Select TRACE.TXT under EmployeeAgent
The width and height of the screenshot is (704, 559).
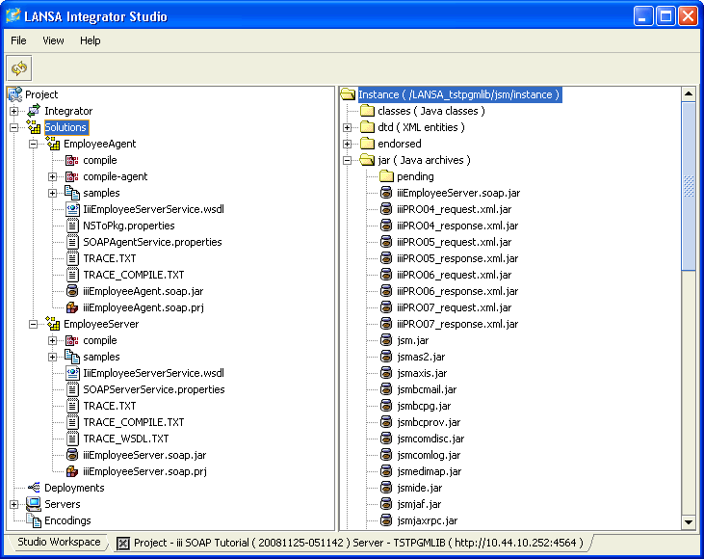coord(109,258)
